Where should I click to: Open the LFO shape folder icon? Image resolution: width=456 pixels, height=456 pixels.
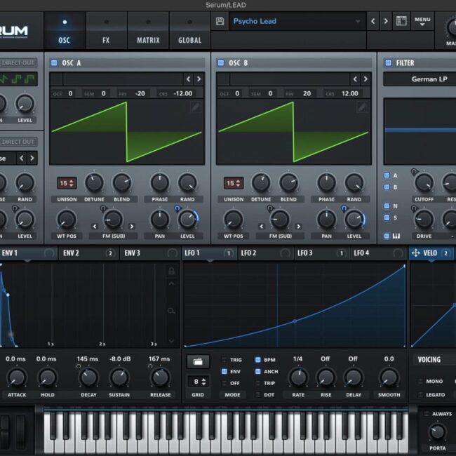(197, 361)
